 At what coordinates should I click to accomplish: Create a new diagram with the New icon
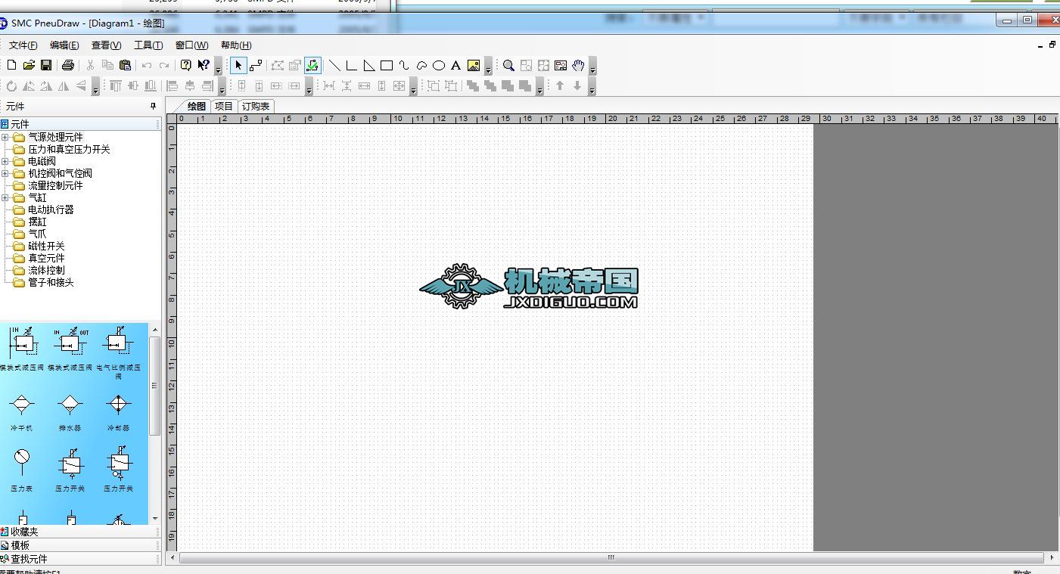[11, 66]
